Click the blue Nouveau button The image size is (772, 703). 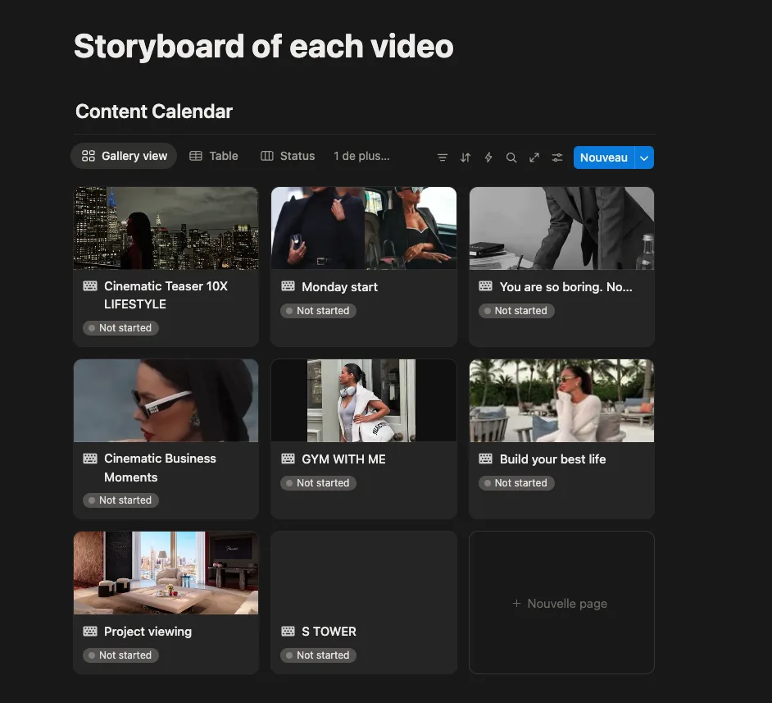604,157
